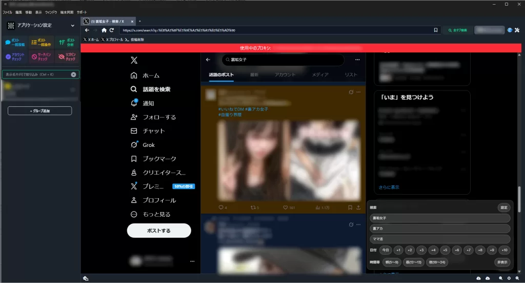This screenshot has width=525, height=283.
Task: Open the tools icon at top right
Action: pyautogui.click(x=517, y=30)
